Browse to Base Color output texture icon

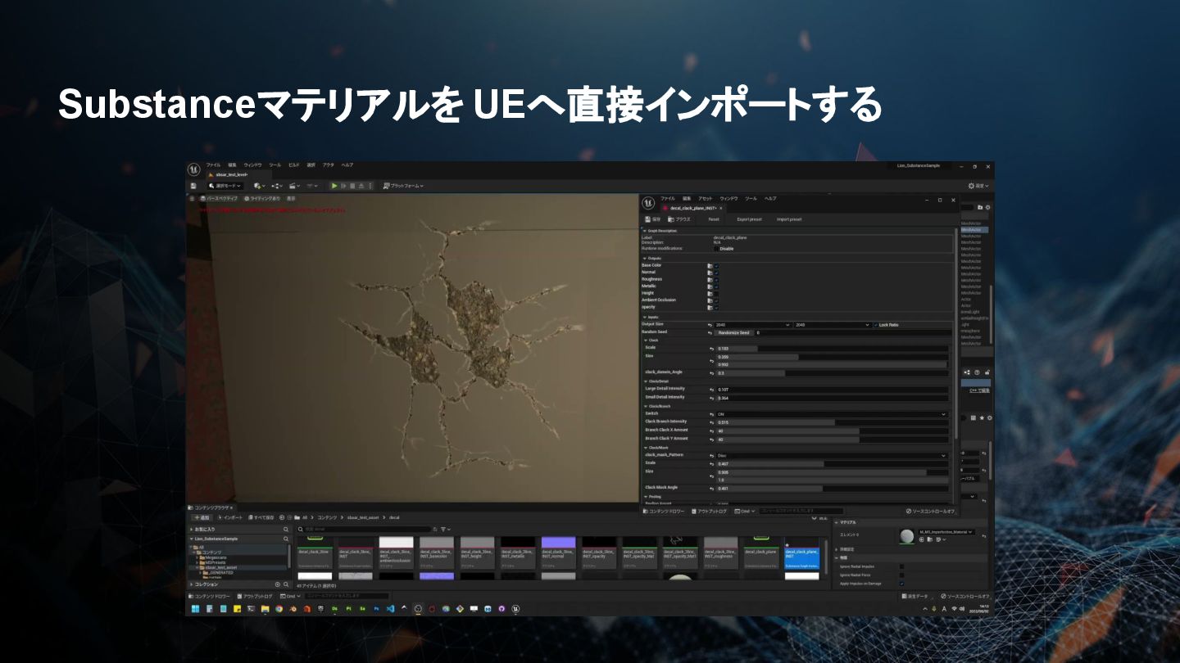pyautogui.click(x=710, y=266)
